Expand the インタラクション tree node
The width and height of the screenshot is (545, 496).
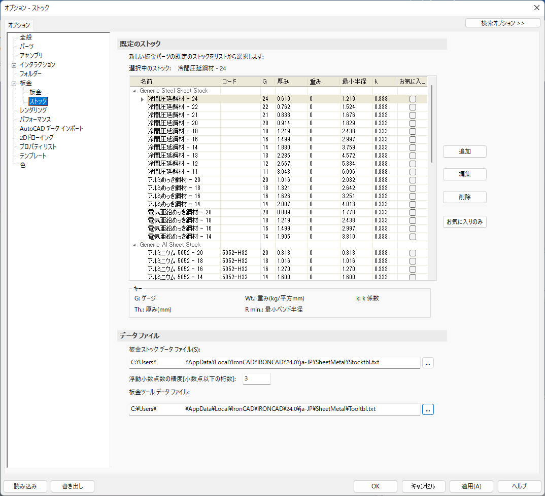[14, 65]
